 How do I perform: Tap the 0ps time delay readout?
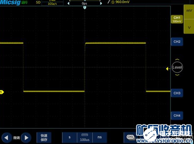pos(85,3)
